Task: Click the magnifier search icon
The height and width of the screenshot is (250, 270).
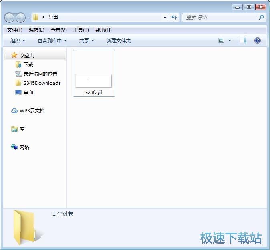Action: coord(261,17)
